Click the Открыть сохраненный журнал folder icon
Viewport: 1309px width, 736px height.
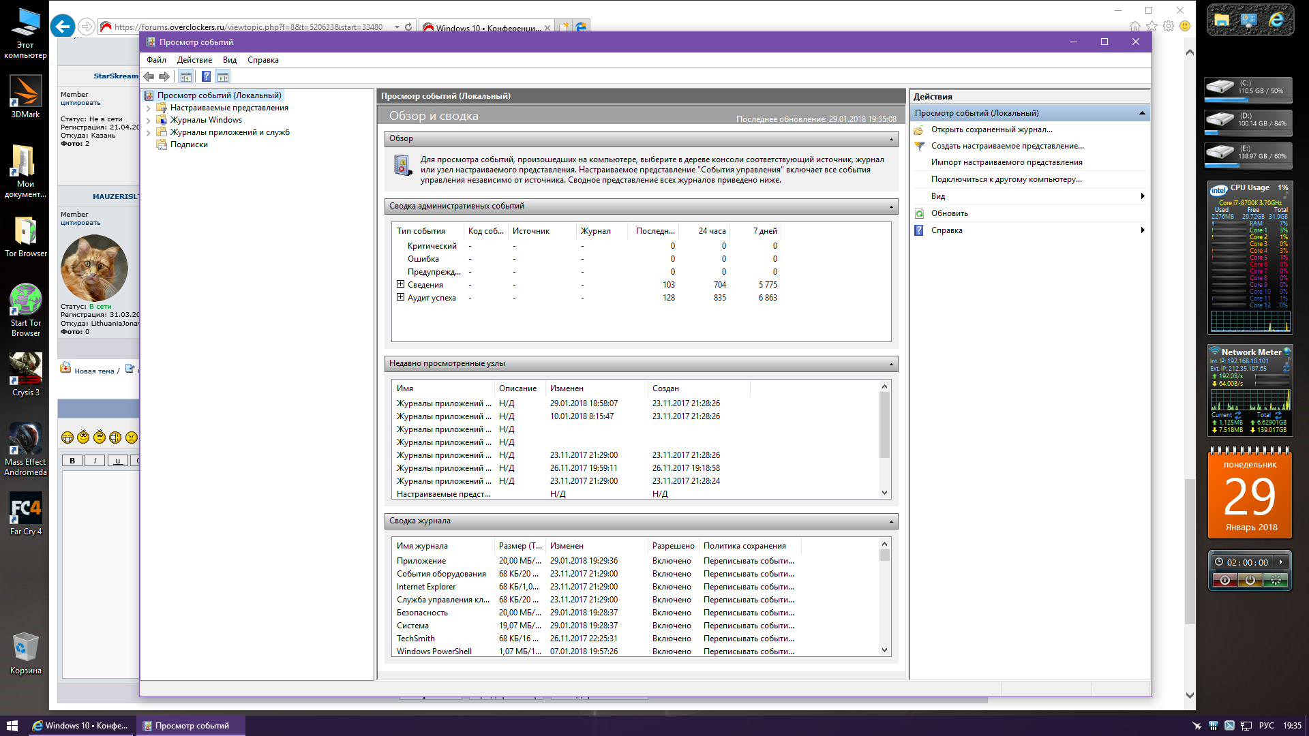click(x=919, y=129)
